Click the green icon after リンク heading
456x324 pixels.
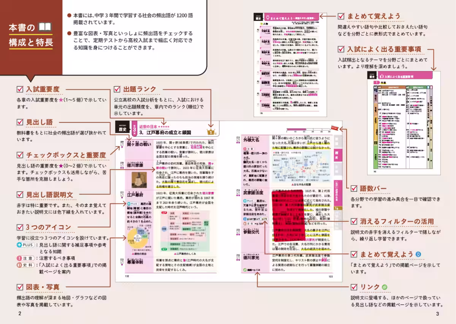(x=384, y=287)
